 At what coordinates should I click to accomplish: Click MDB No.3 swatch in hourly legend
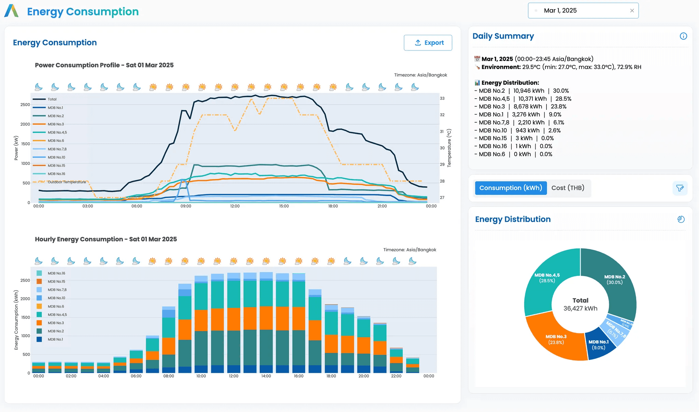39,323
